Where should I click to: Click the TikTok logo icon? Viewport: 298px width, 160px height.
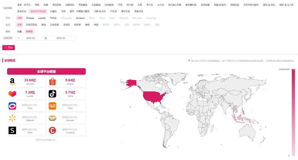(x=52, y=94)
